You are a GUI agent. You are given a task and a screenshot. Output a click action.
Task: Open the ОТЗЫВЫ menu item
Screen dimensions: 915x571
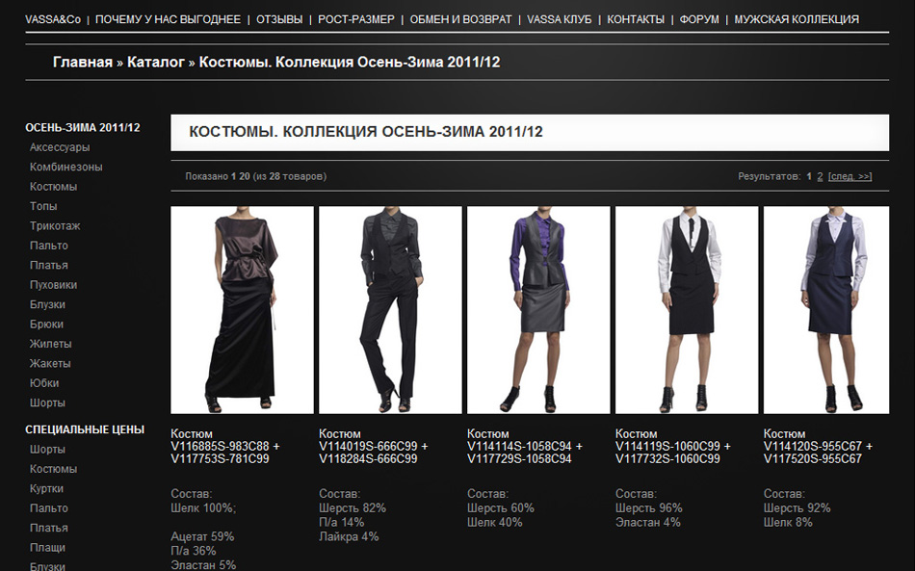tap(279, 18)
